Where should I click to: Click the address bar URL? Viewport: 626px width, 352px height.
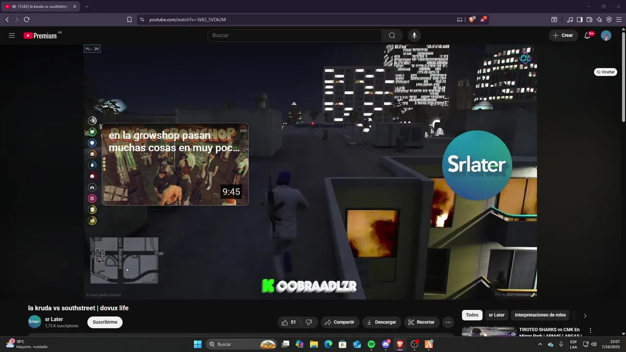(x=187, y=20)
